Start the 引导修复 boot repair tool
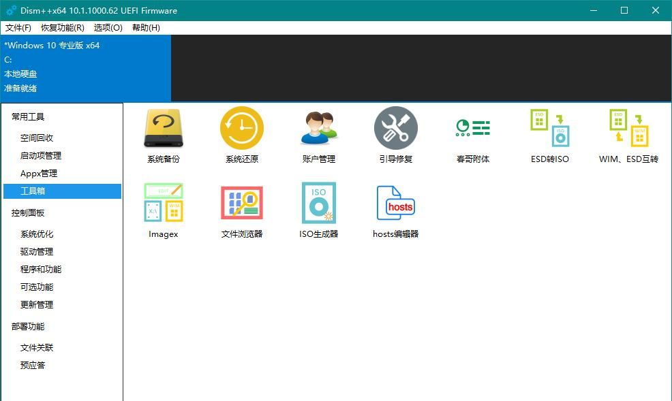 [395, 128]
